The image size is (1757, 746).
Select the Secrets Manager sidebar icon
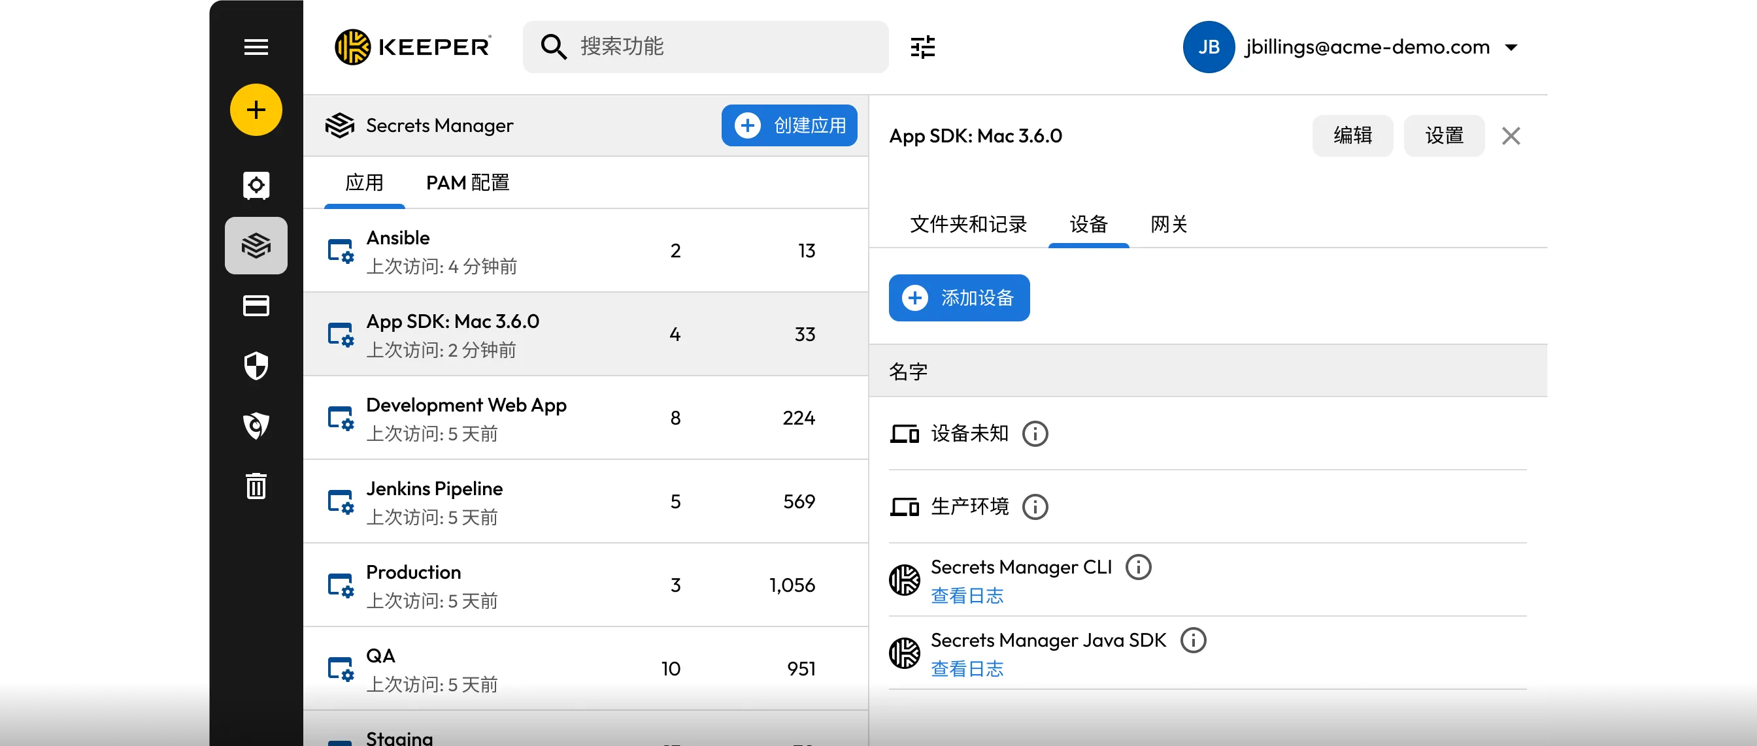(x=256, y=246)
